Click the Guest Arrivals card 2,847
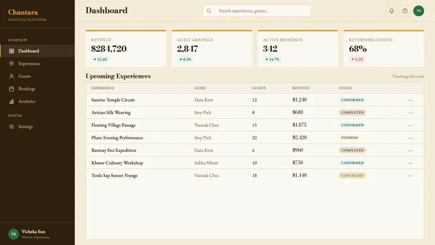435x245 pixels. click(x=212, y=48)
